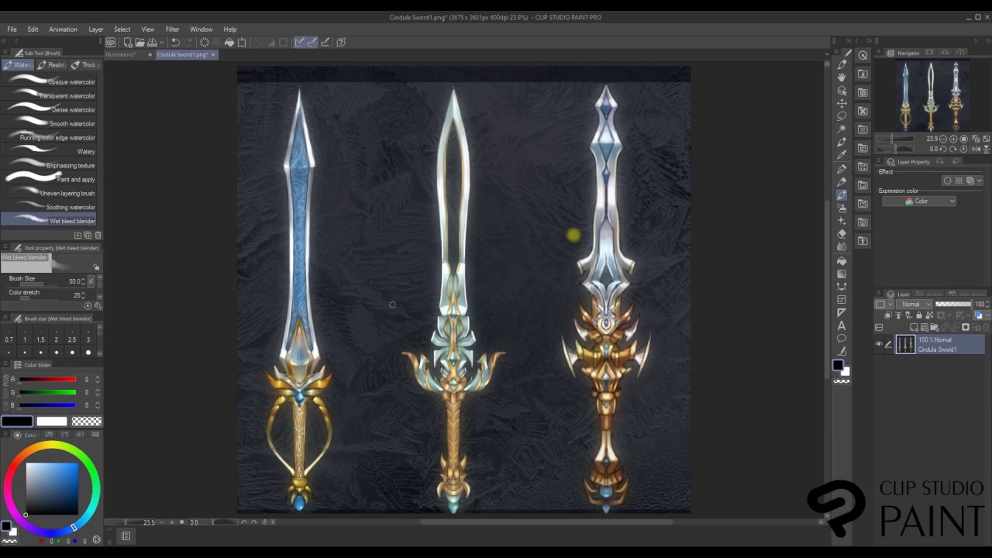The image size is (992, 558).
Task: Adjust layer opacity stepper arrows
Action: [x=987, y=304]
